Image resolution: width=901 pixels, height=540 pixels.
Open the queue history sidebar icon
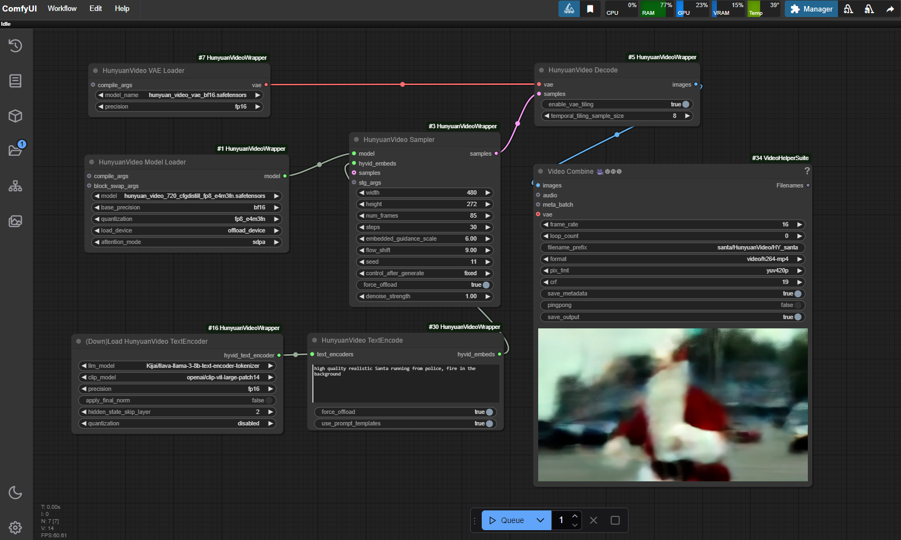[x=15, y=46]
